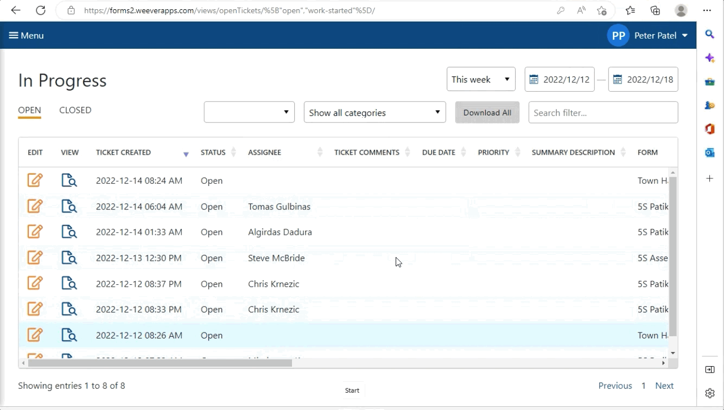
Task: Switch to the CLOSED tab
Action: 75,110
